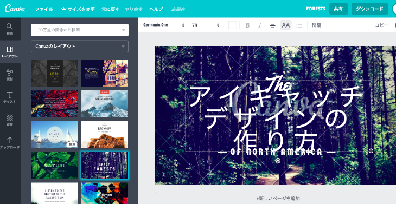Screen dimensions: 396x204
Task: Select the red leaves layout thumbnail
Action: [x=55, y=104]
